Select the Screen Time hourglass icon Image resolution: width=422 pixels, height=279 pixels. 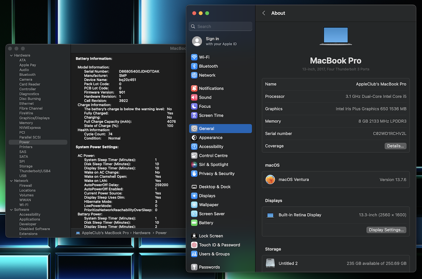[x=194, y=115]
